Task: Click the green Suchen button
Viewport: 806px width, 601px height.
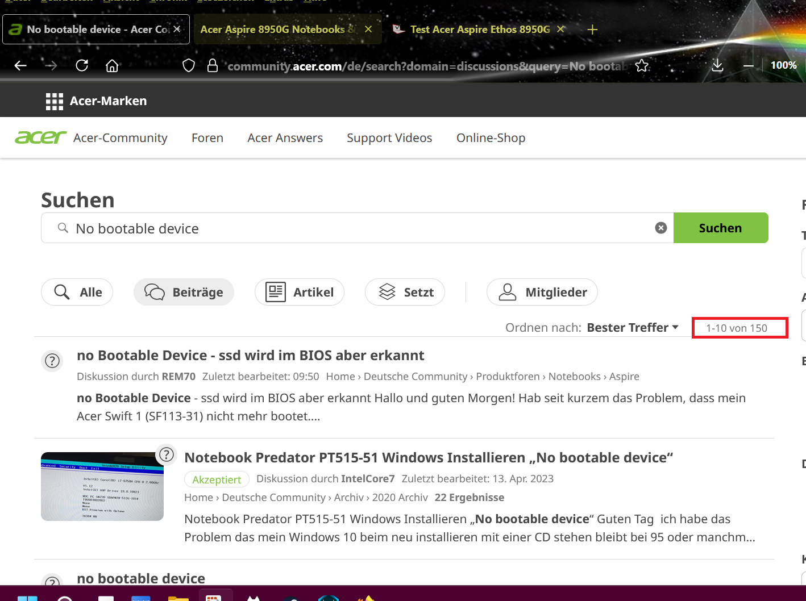Action: (721, 228)
